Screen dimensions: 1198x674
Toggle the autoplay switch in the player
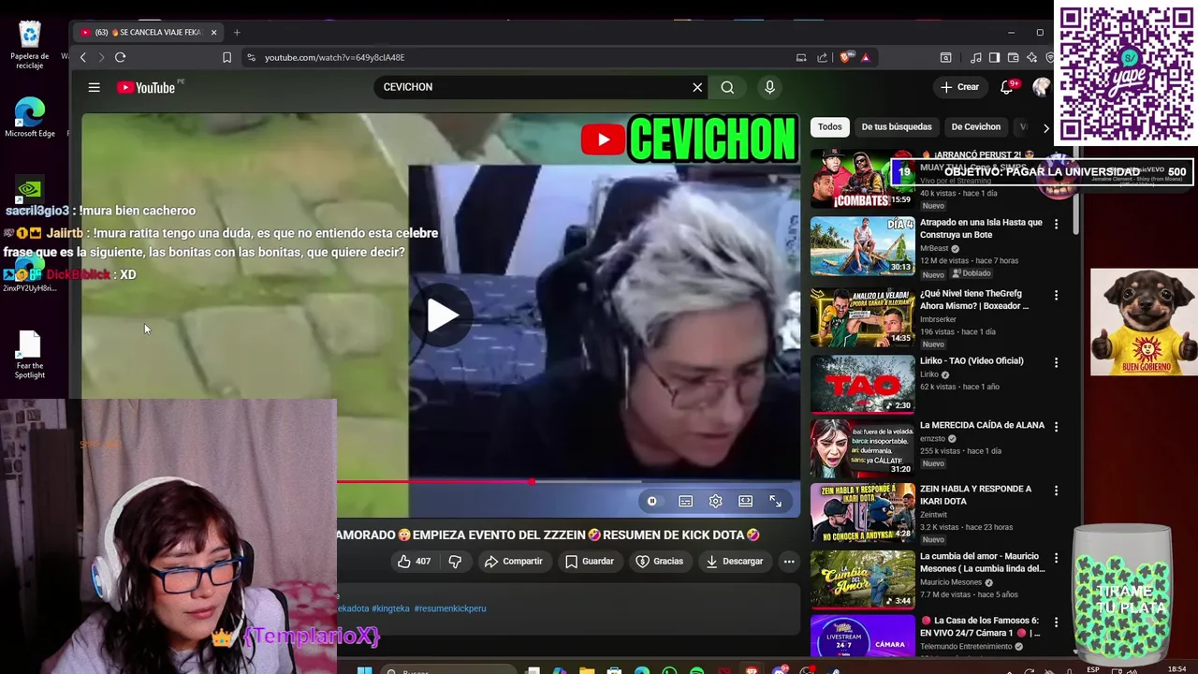click(x=652, y=501)
